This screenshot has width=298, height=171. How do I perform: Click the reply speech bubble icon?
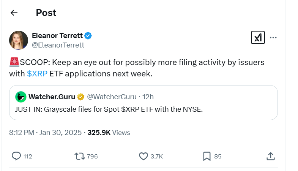coord(16,156)
